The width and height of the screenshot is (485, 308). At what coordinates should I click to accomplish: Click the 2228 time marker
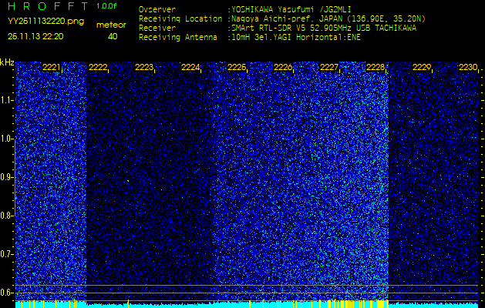376,67
